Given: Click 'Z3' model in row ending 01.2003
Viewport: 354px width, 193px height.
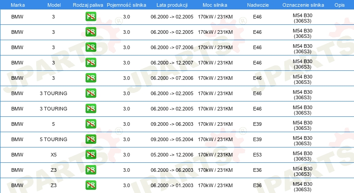Looking at the screenshot, I should (53, 185).
